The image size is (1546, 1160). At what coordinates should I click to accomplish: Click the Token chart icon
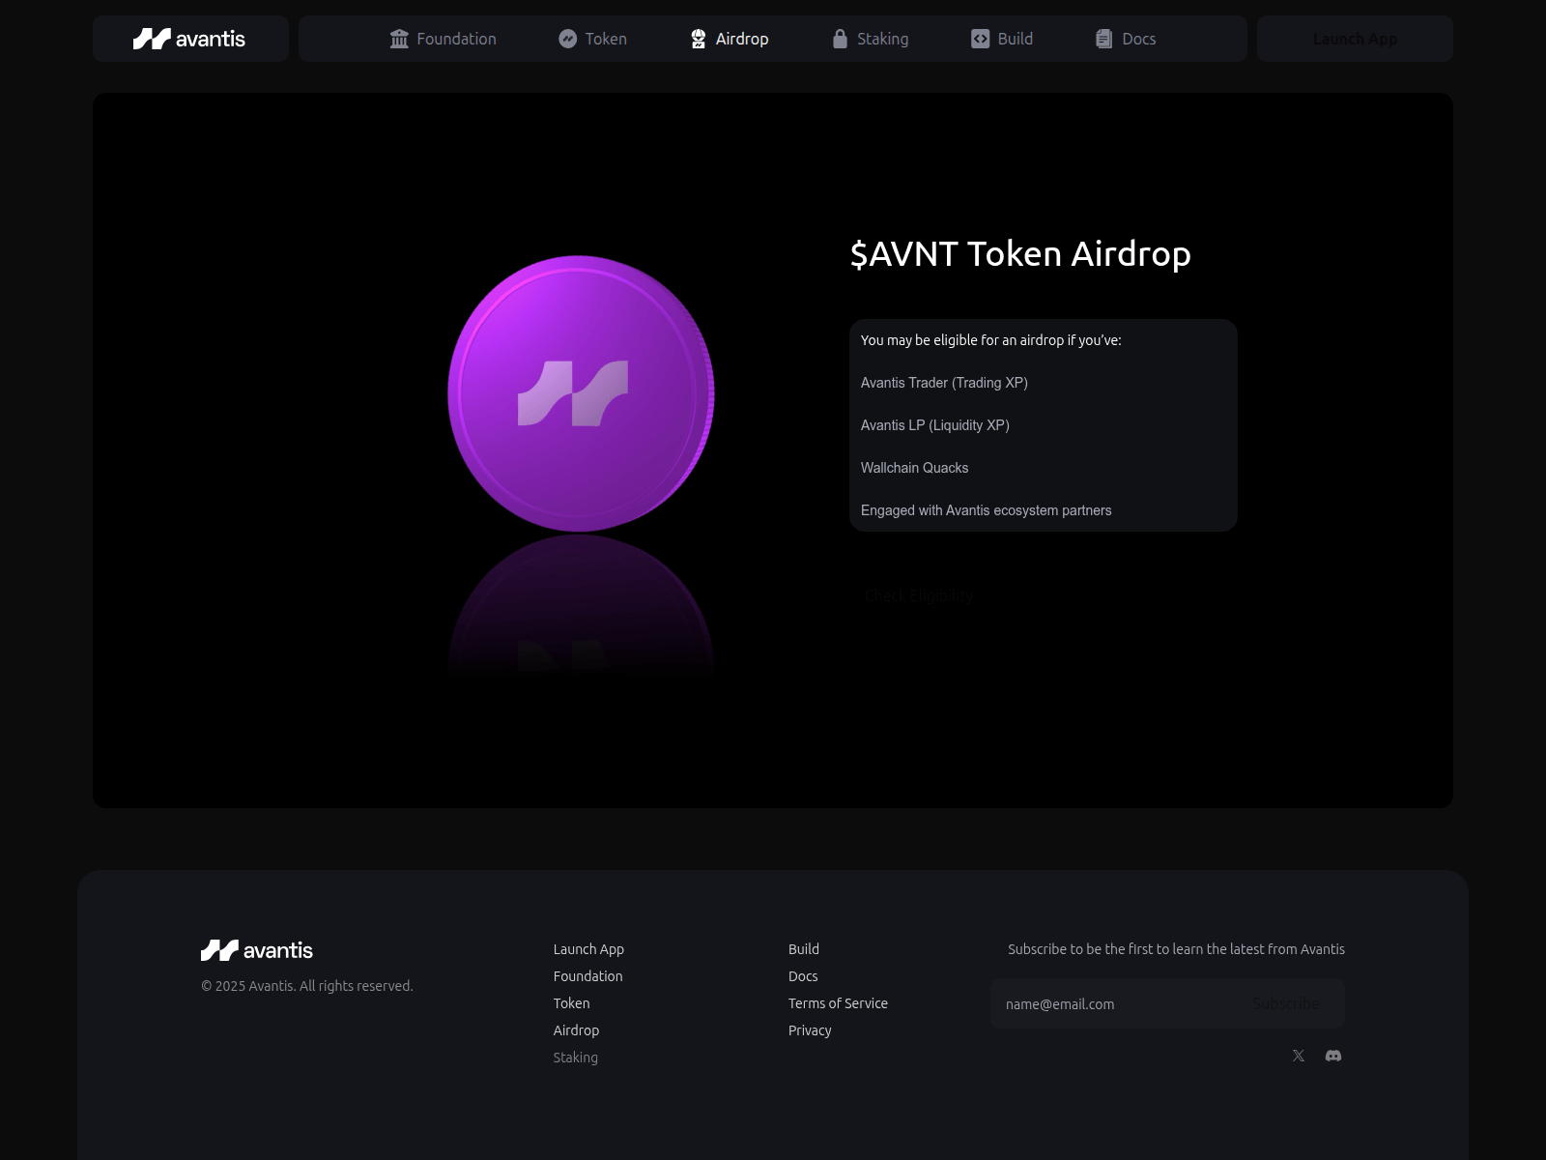[x=568, y=39]
